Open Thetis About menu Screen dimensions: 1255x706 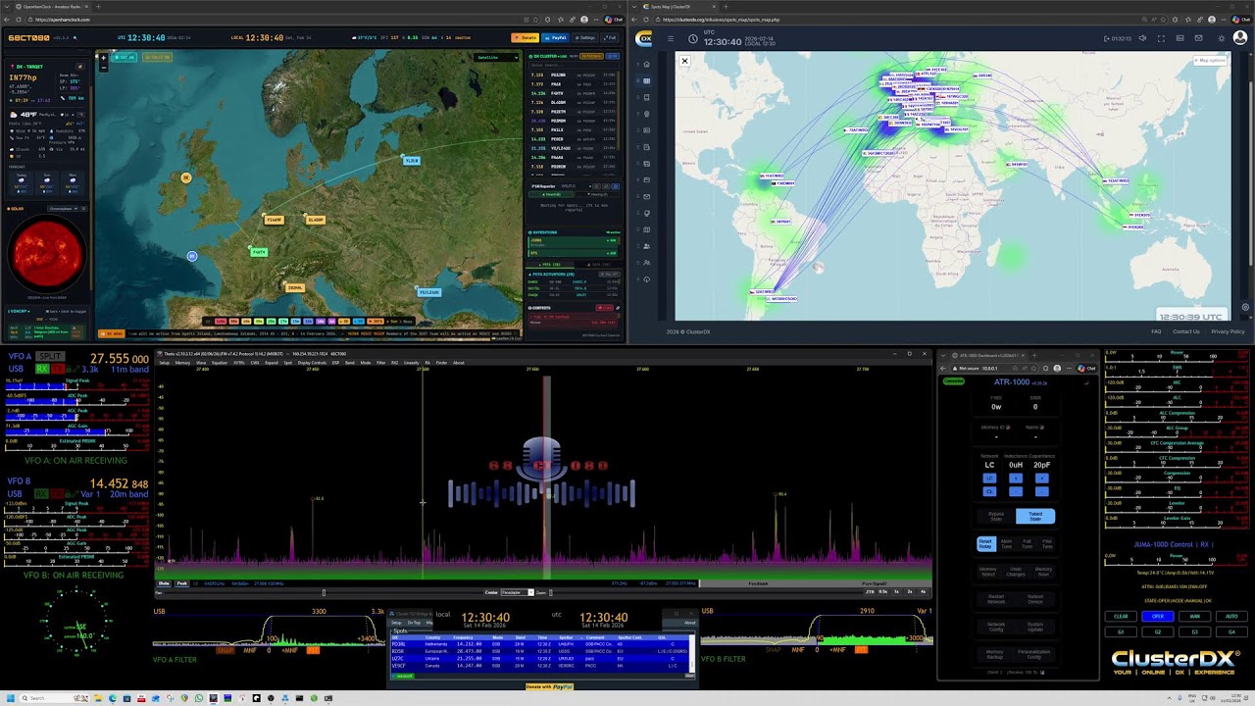tap(458, 363)
